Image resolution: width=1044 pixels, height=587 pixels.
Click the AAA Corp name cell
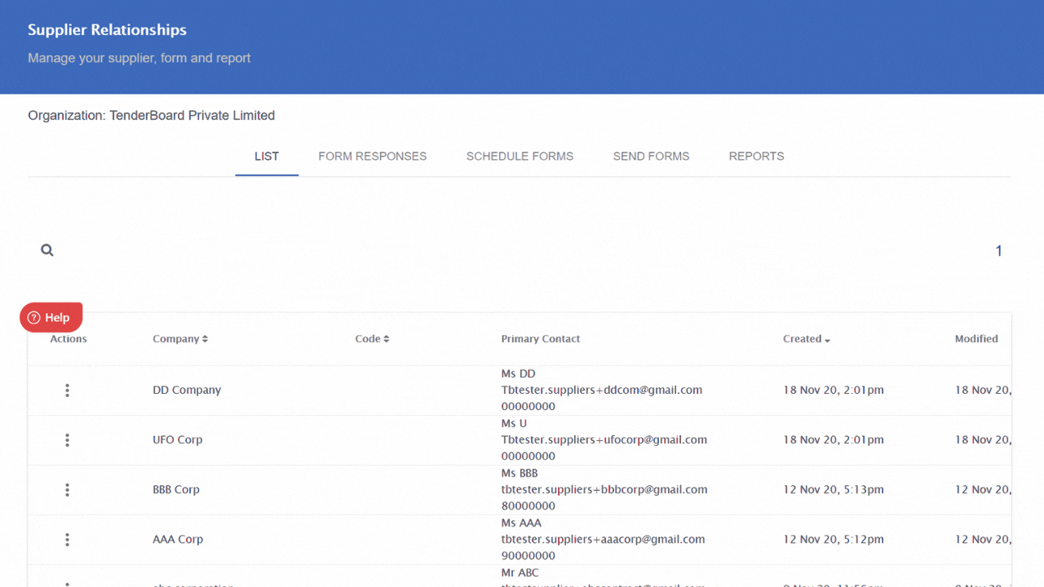178,539
